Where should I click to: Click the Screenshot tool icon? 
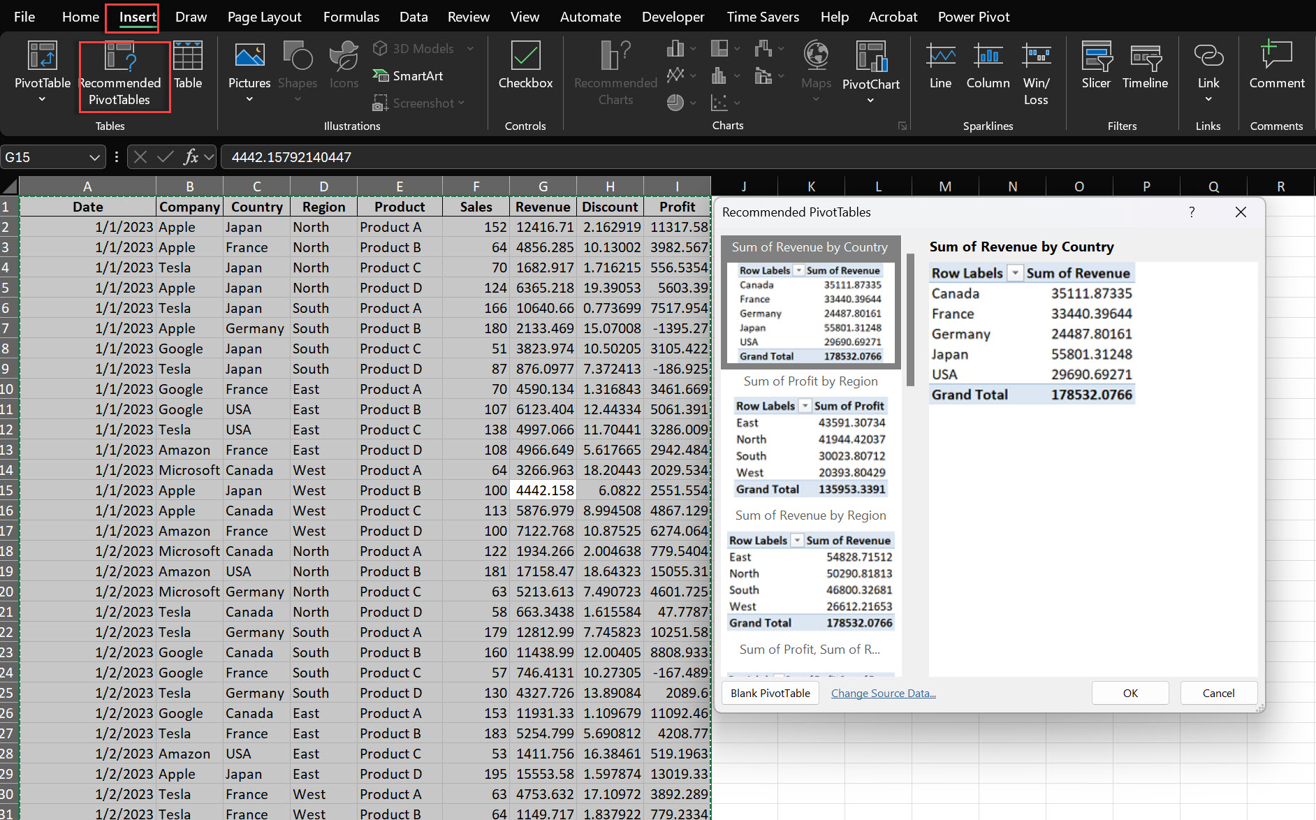tap(380, 103)
